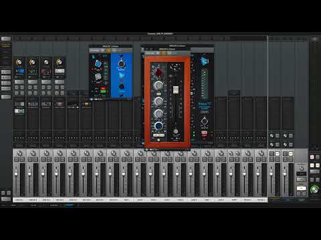The width and height of the screenshot is (321, 240).
Task: Click the blue-highlighted field in the bottom status bar
Action: 69,205
